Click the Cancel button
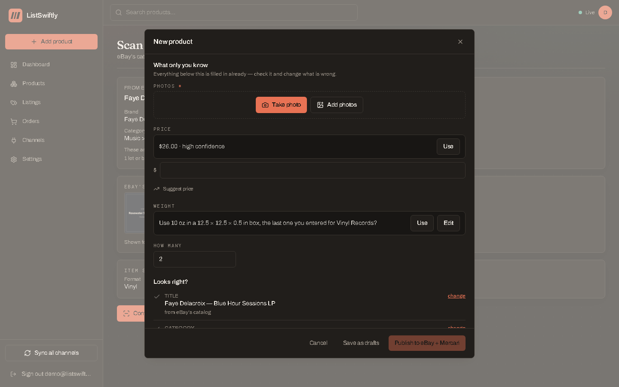 (x=319, y=343)
